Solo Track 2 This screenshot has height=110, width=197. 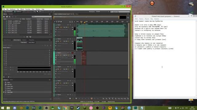pyautogui.click(x=70, y=39)
